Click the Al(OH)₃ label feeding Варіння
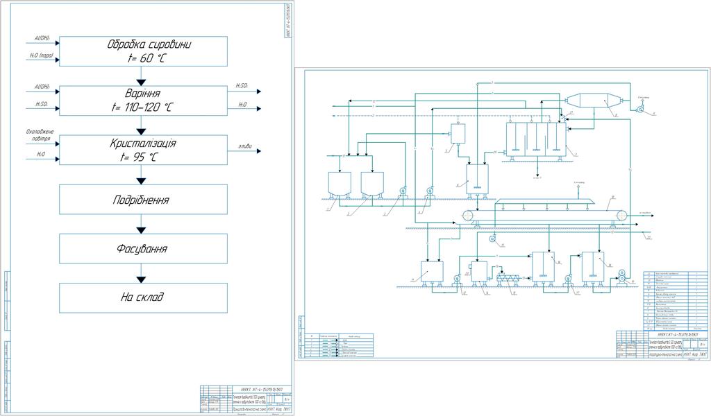This screenshot has width=711, height=416. (42, 87)
